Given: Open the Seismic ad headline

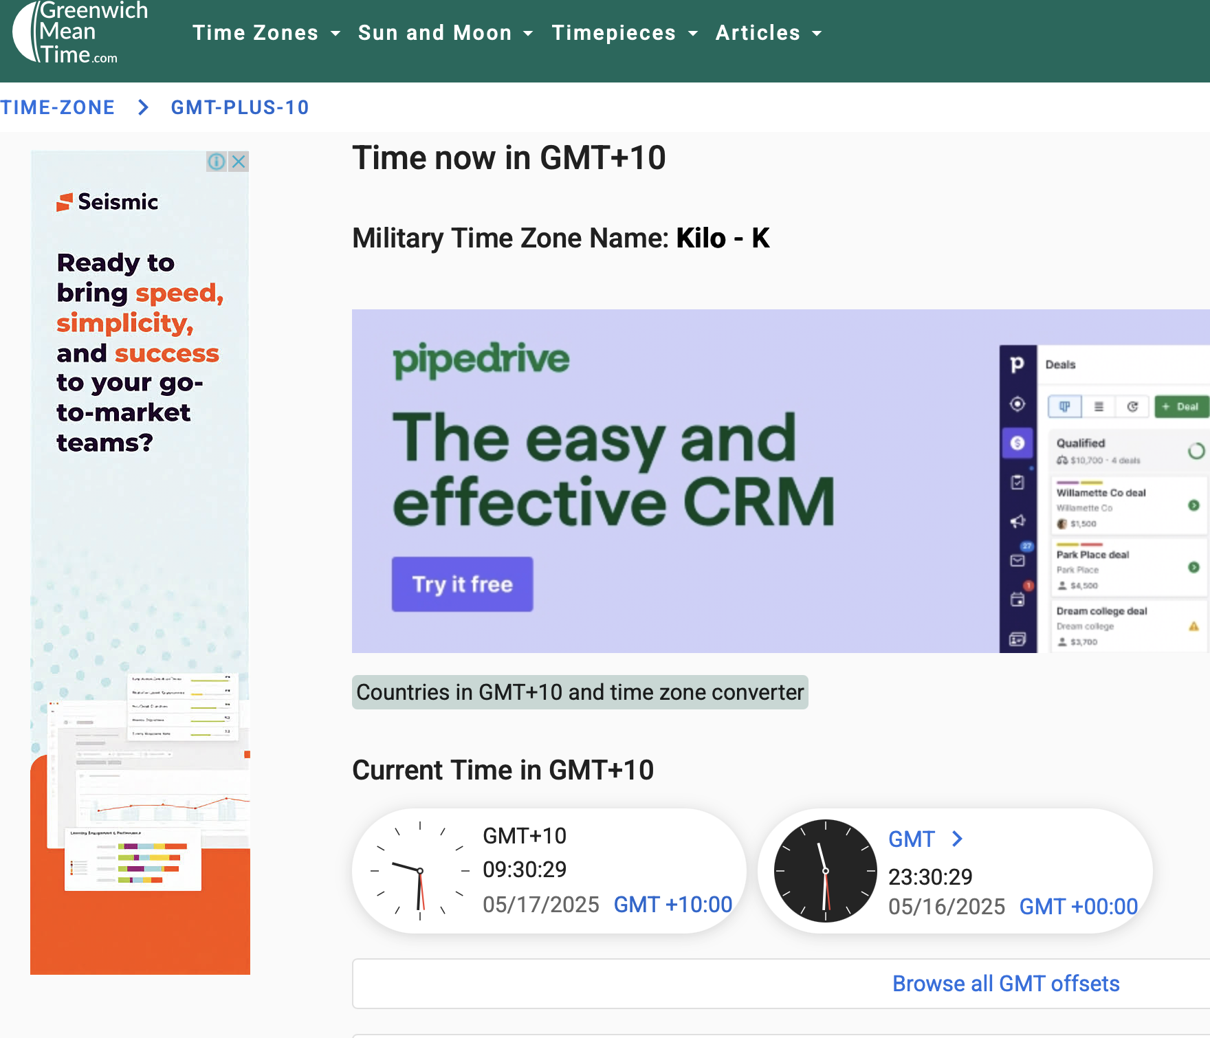Looking at the screenshot, I should click(x=140, y=353).
